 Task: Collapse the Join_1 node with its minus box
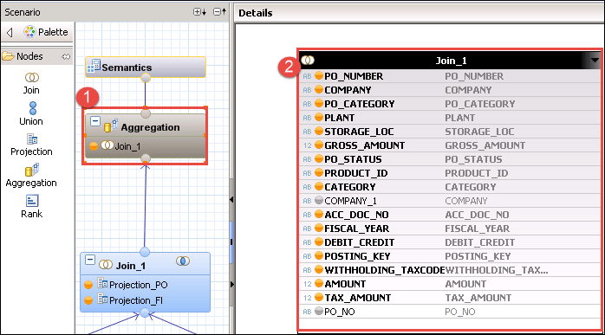[x=90, y=260]
